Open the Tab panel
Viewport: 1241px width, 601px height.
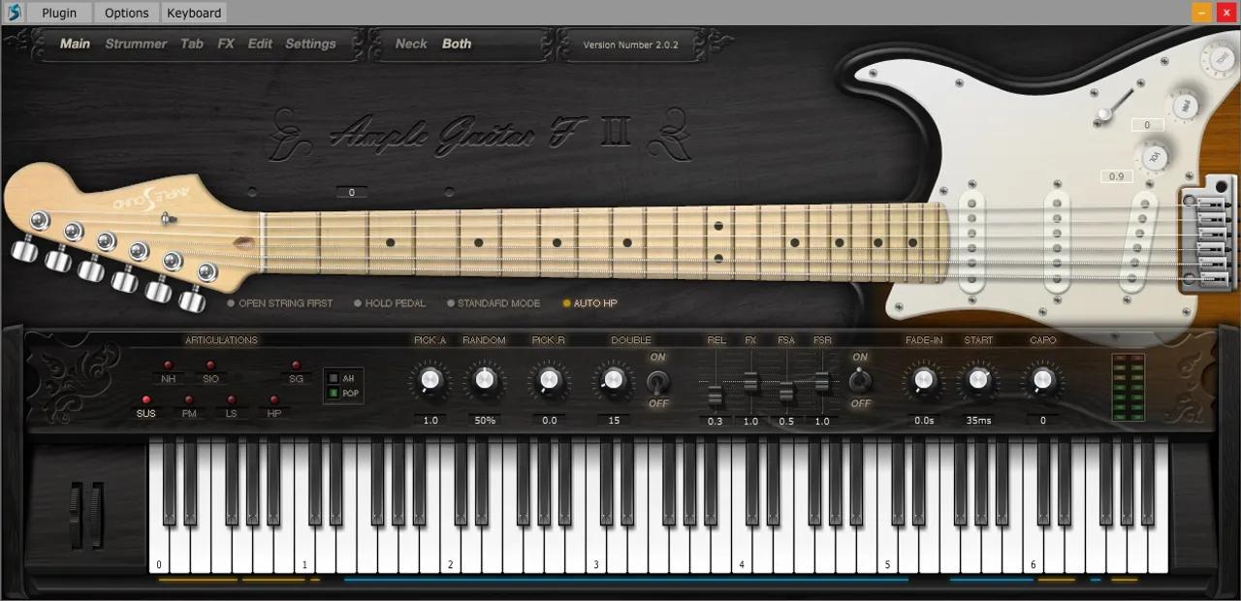pos(192,44)
